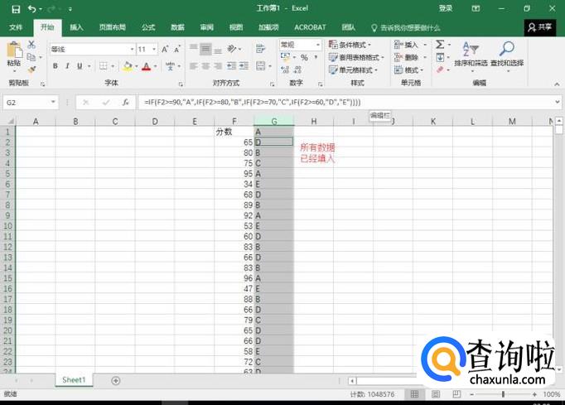Select column G header
565x405 pixels.
[274, 122]
